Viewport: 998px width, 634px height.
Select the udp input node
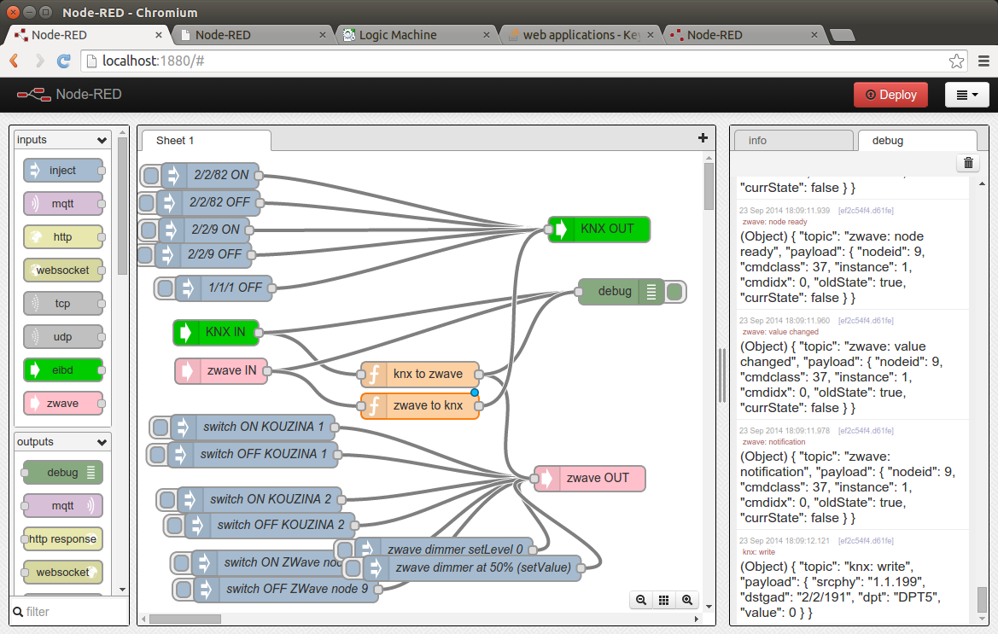point(63,336)
